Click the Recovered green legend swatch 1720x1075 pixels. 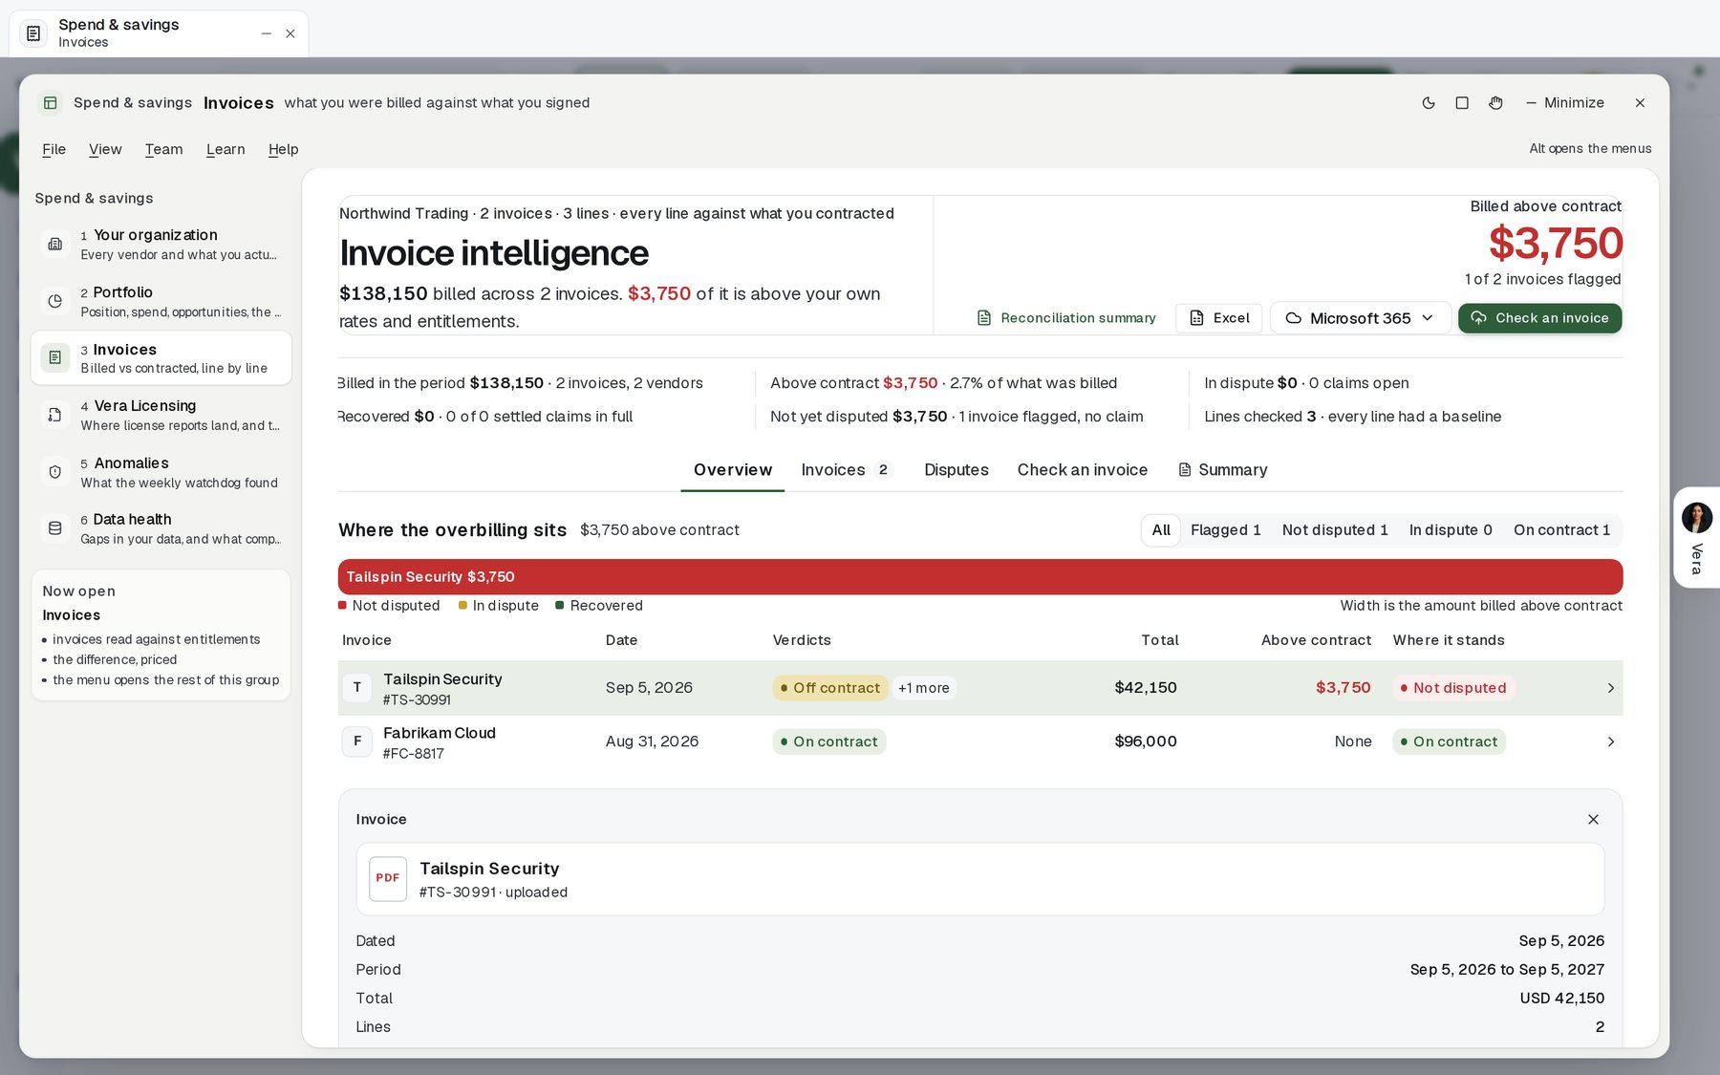tap(560, 606)
